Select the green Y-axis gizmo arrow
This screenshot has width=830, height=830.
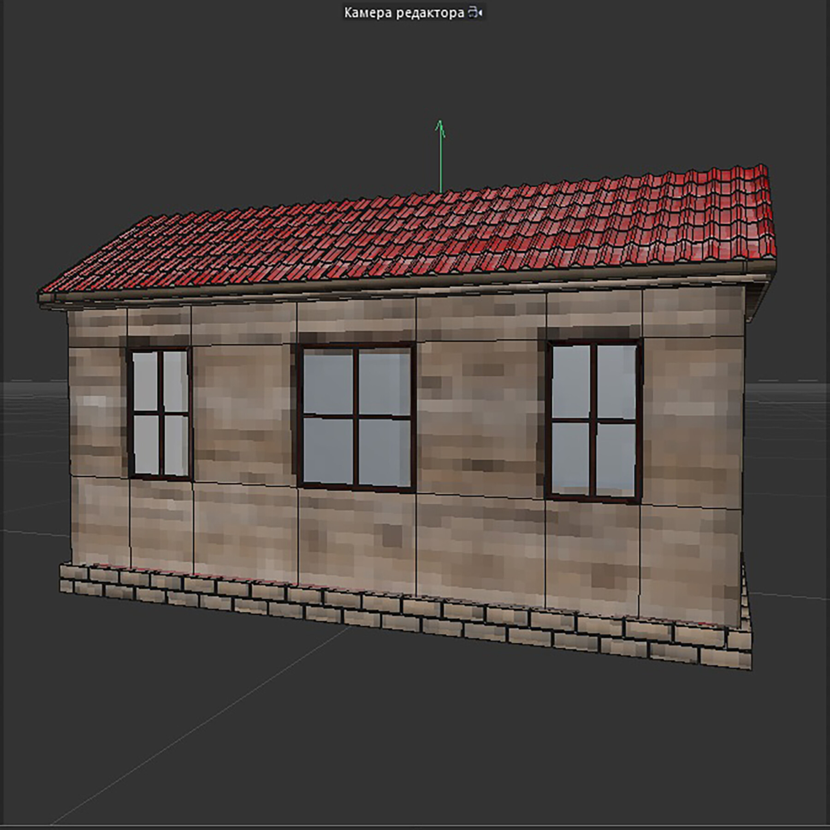click(440, 157)
